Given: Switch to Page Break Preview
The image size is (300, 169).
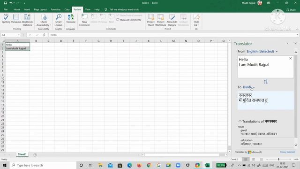Looking at the screenshot, I should click(x=261, y=159).
